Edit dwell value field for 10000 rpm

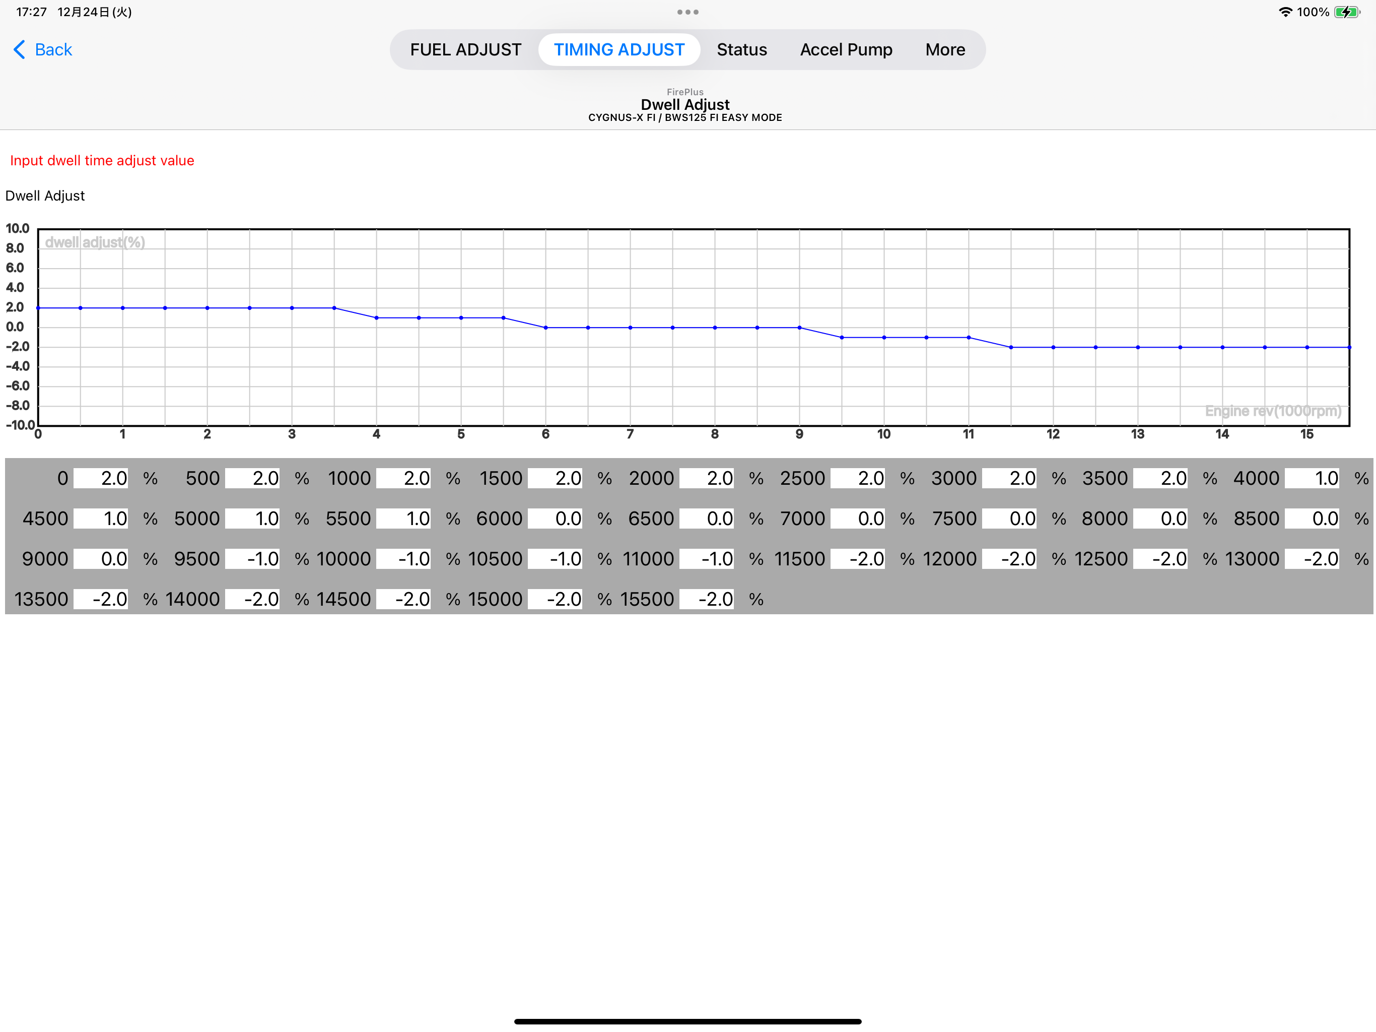[x=403, y=559]
